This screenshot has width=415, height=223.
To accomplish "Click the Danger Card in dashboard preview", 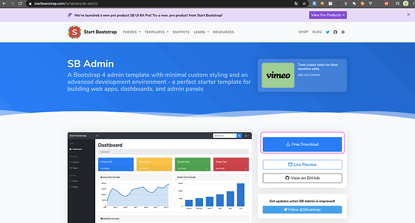I will pos(231,164).
